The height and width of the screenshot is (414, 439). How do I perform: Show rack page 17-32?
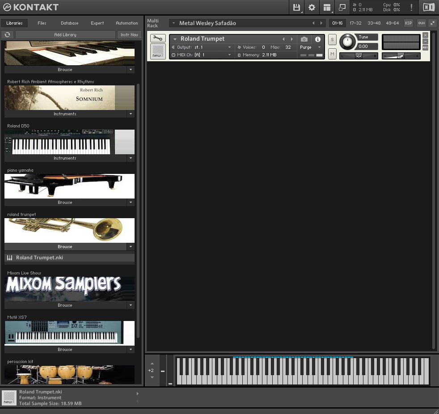355,23
